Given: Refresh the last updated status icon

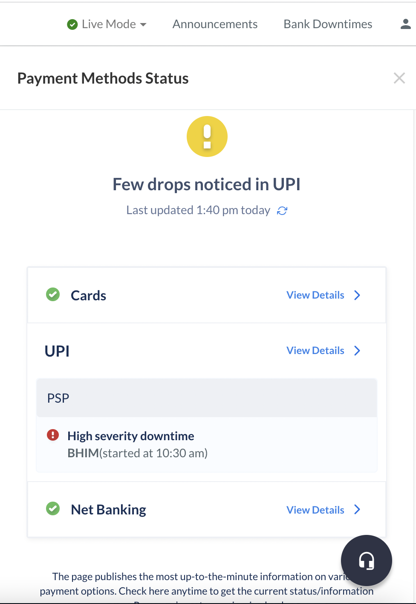Looking at the screenshot, I should click(282, 211).
